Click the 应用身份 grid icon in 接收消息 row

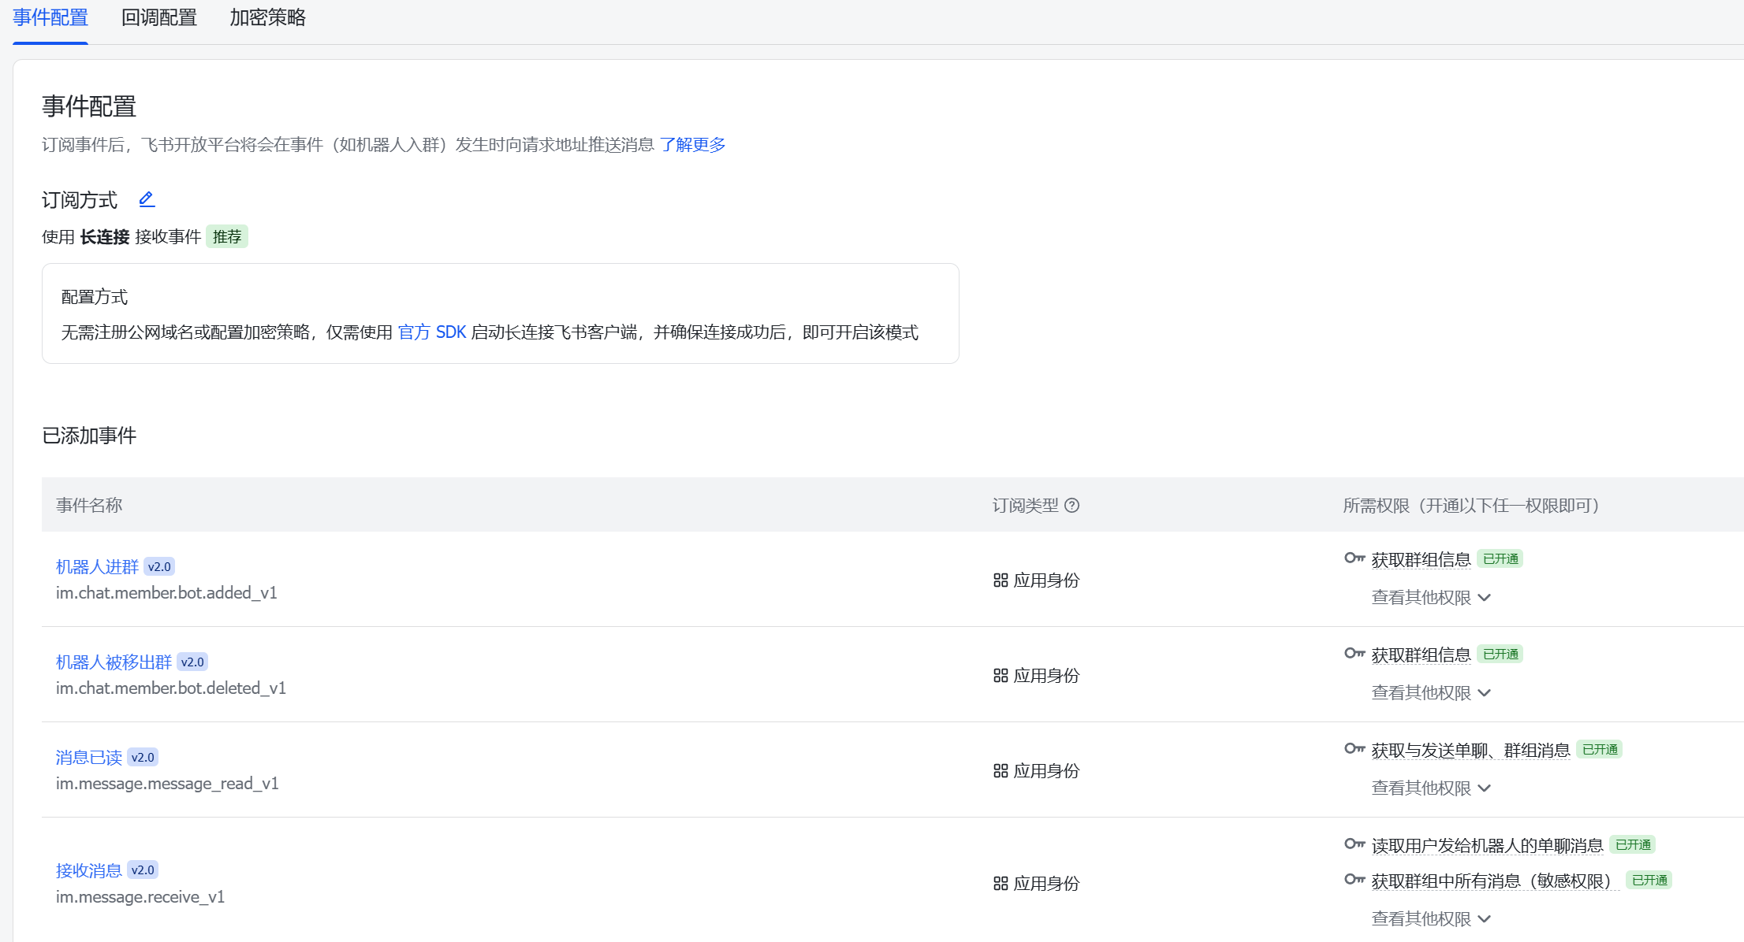1001,884
